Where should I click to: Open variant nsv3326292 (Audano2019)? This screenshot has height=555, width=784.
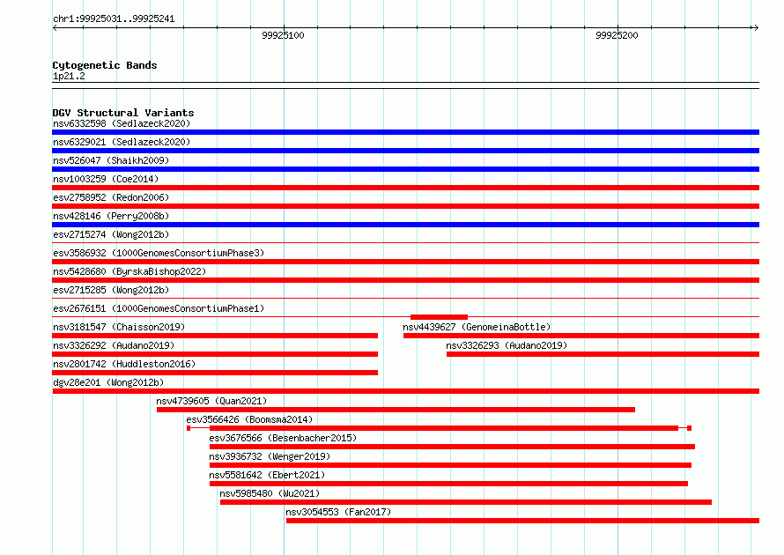114,345
